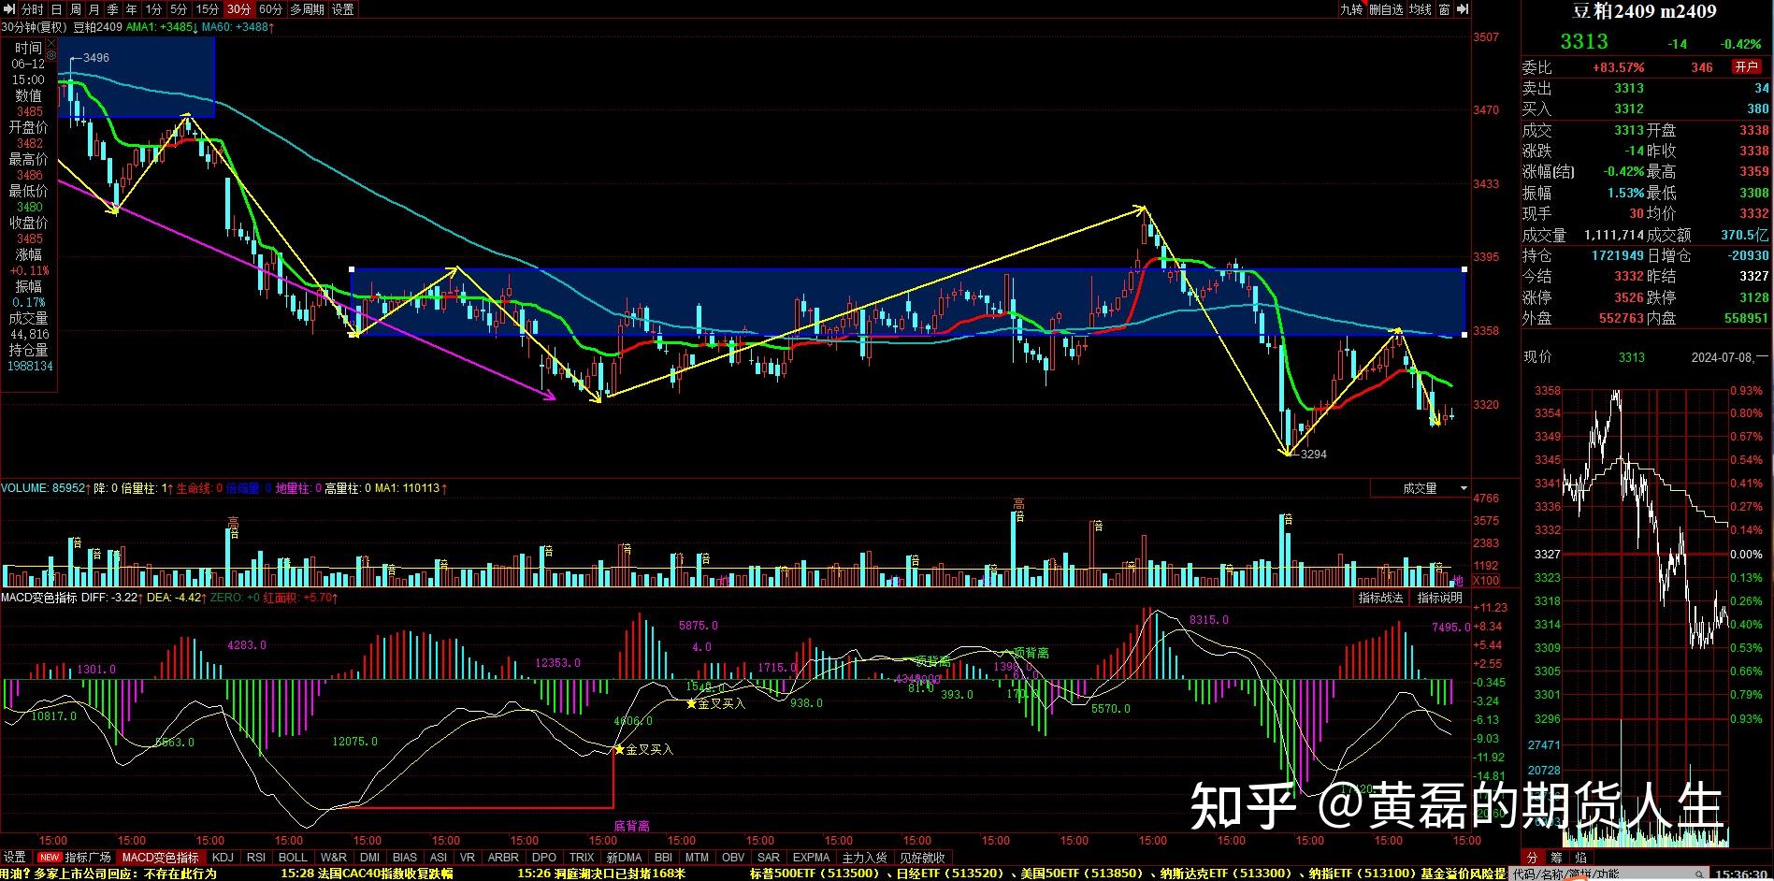Select the DMI indicator tab
Viewport: 1774px width, 881px height.
369,857
